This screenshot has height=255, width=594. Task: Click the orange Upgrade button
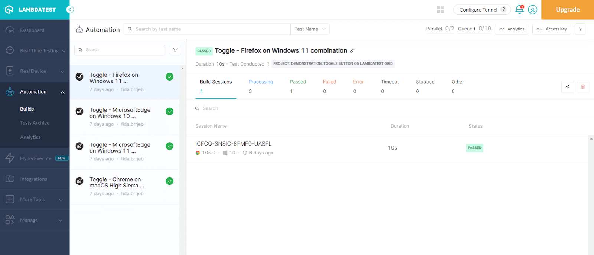pyautogui.click(x=568, y=10)
